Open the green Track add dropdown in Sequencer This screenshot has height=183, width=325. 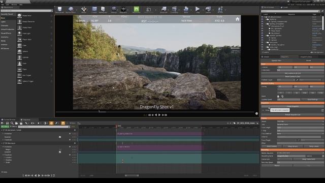point(5,127)
